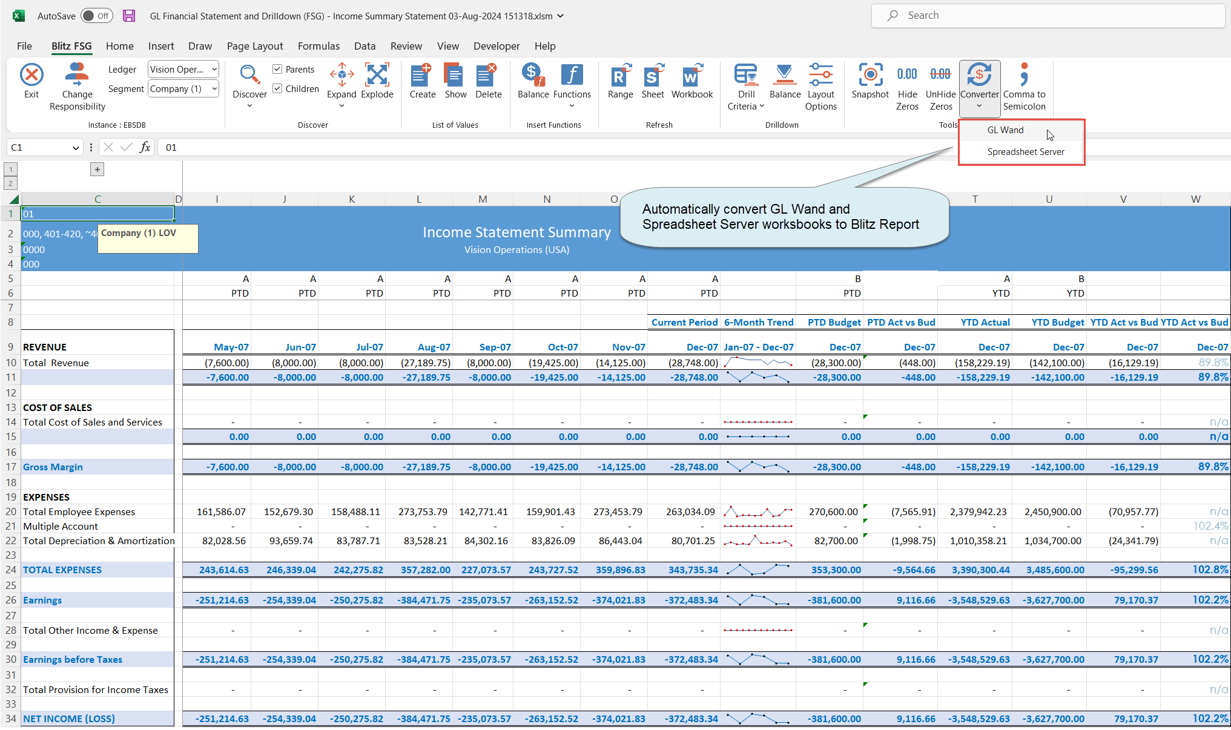Click Hide Zeros
This screenshot has height=730, width=1231.
click(907, 87)
